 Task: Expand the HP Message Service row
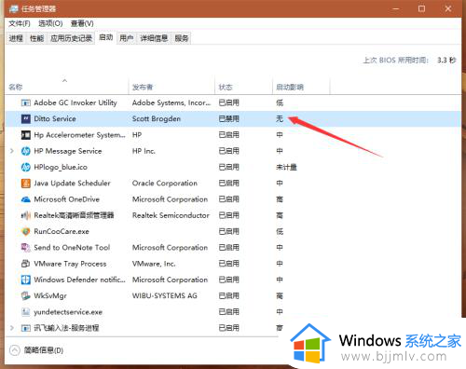(x=12, y=151)
